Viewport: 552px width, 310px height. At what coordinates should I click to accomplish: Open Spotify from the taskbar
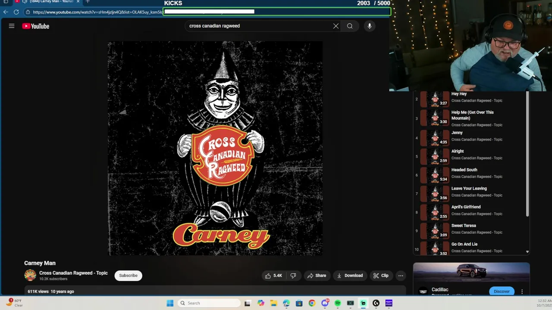pos(338,303)
